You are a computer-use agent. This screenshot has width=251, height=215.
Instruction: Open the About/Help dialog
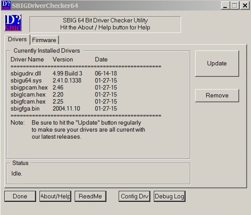(x=55, y=196)
